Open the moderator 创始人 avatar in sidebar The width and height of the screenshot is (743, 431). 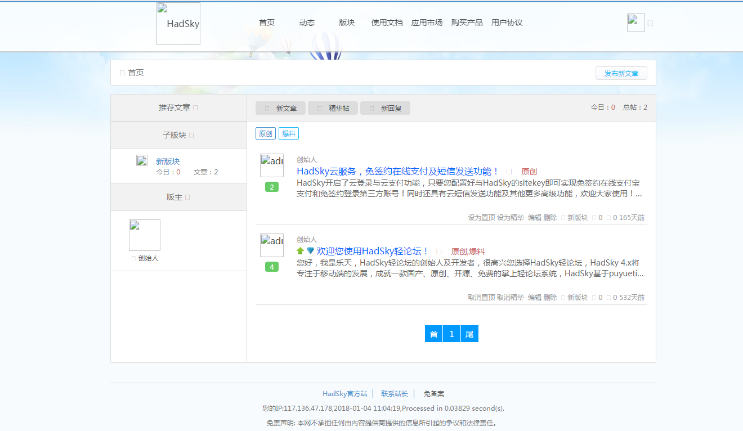(x=145, y=235)
